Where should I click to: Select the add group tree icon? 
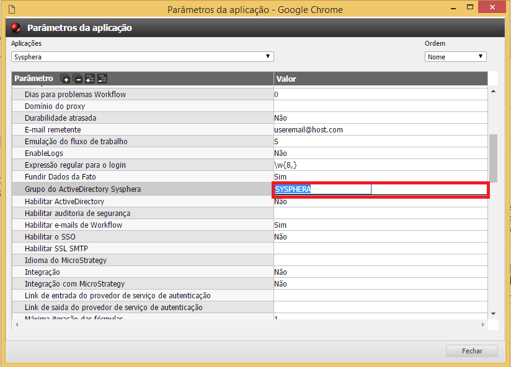click(90, 79)
